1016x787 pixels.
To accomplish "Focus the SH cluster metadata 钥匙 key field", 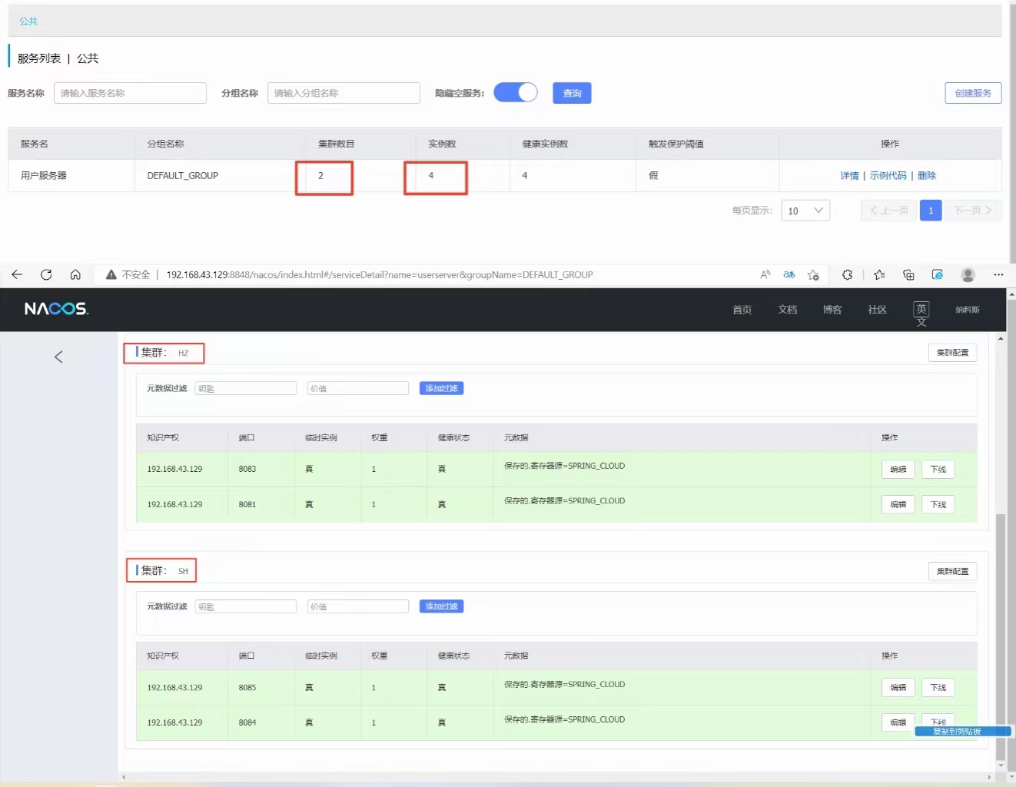I will (x=246, y=606).
